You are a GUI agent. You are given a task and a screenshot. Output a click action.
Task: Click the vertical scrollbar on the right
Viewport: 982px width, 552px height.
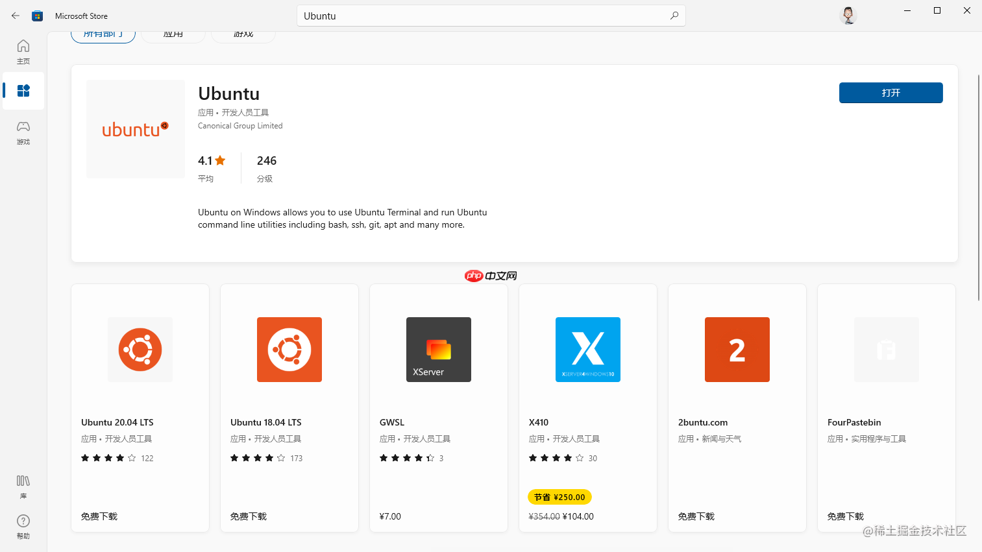click(979, 187)
